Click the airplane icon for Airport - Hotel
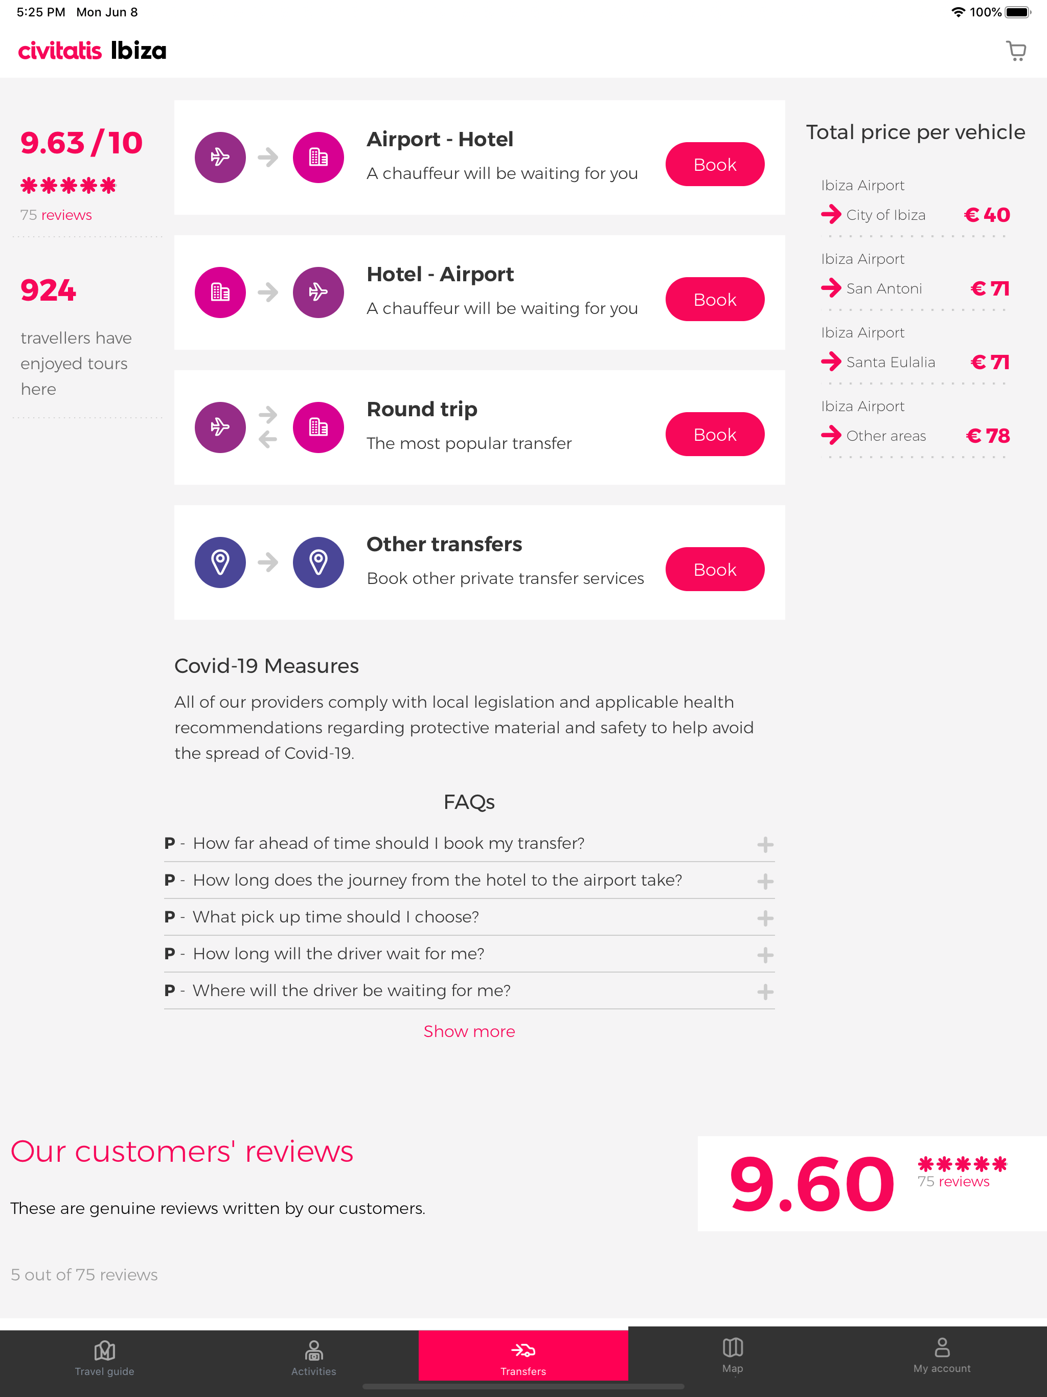The width and height of the screenshot is (1047, 1397). (x=220, y=156)
